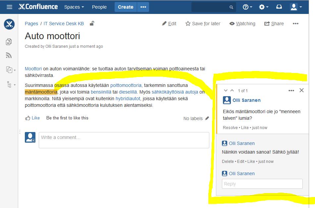Open the notifications inbox tray icon

click(279, 7)
